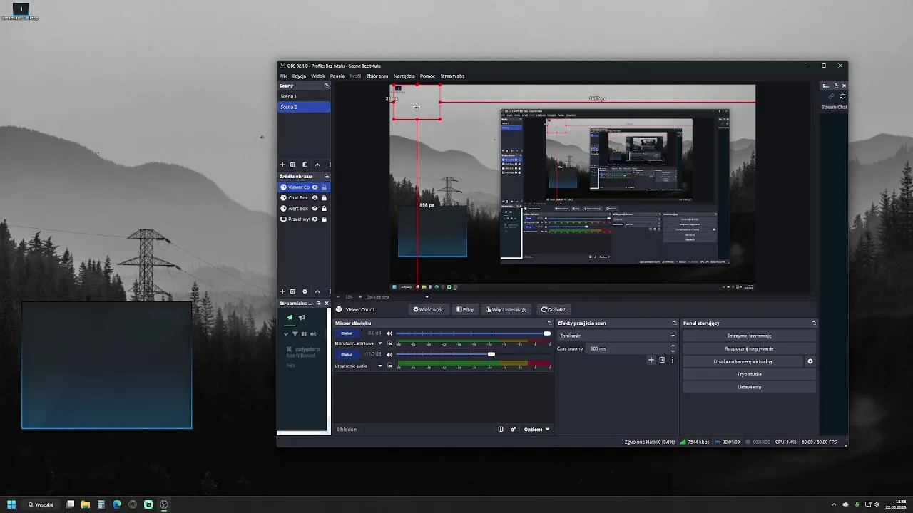Pause the Streamlabs event feed

click(x=304, y=334)
